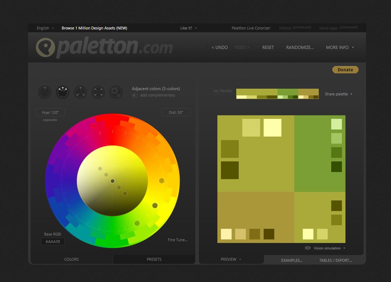391x282 pixels.
Task: Select the triad color scheme icon
Action: 80,92
